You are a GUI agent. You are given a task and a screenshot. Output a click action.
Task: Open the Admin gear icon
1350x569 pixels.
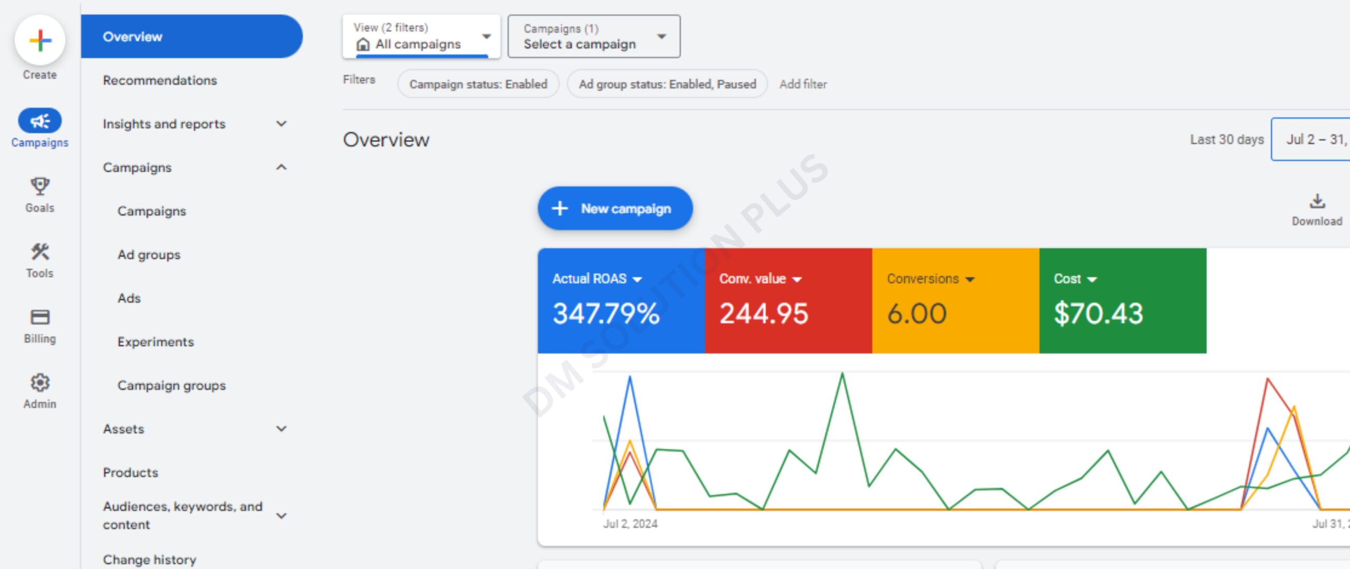click(40, 382)
